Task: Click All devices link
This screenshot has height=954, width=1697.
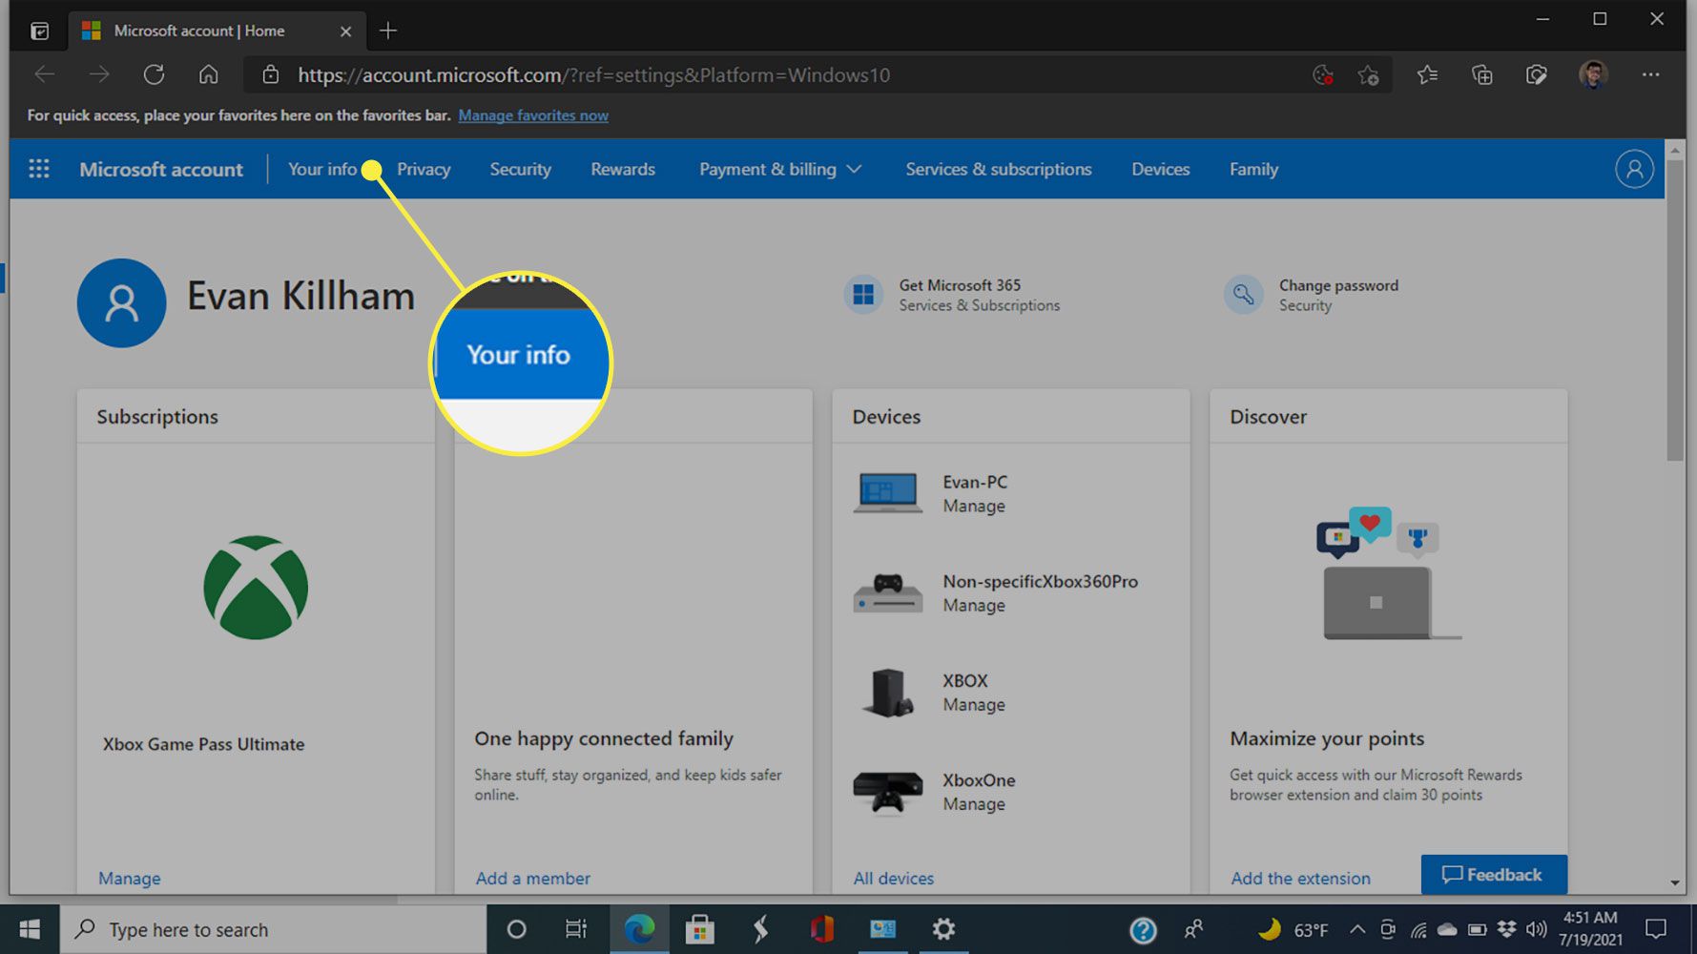Action: pyautogui.click(x=894, y=879)
